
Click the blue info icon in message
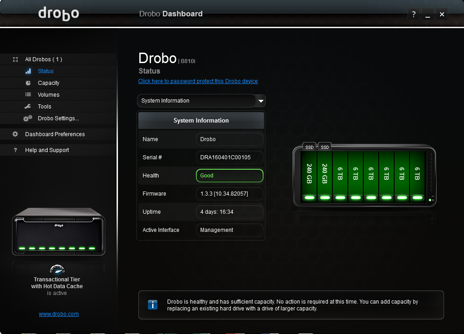click(152, 305)
